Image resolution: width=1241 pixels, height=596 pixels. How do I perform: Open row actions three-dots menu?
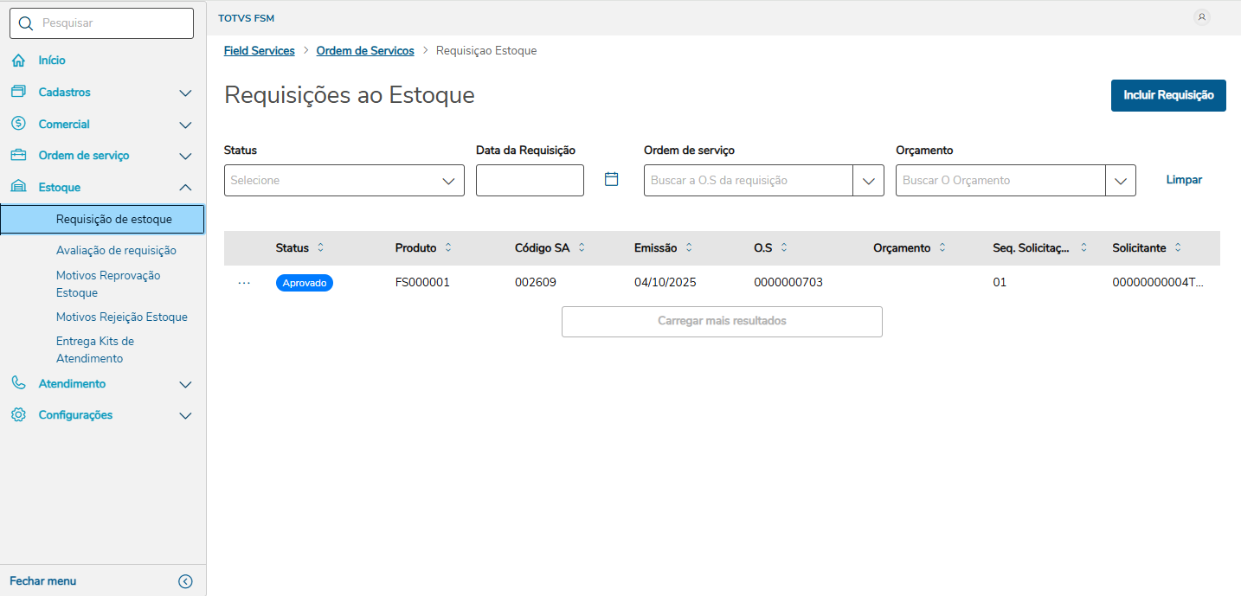point(244,283)
